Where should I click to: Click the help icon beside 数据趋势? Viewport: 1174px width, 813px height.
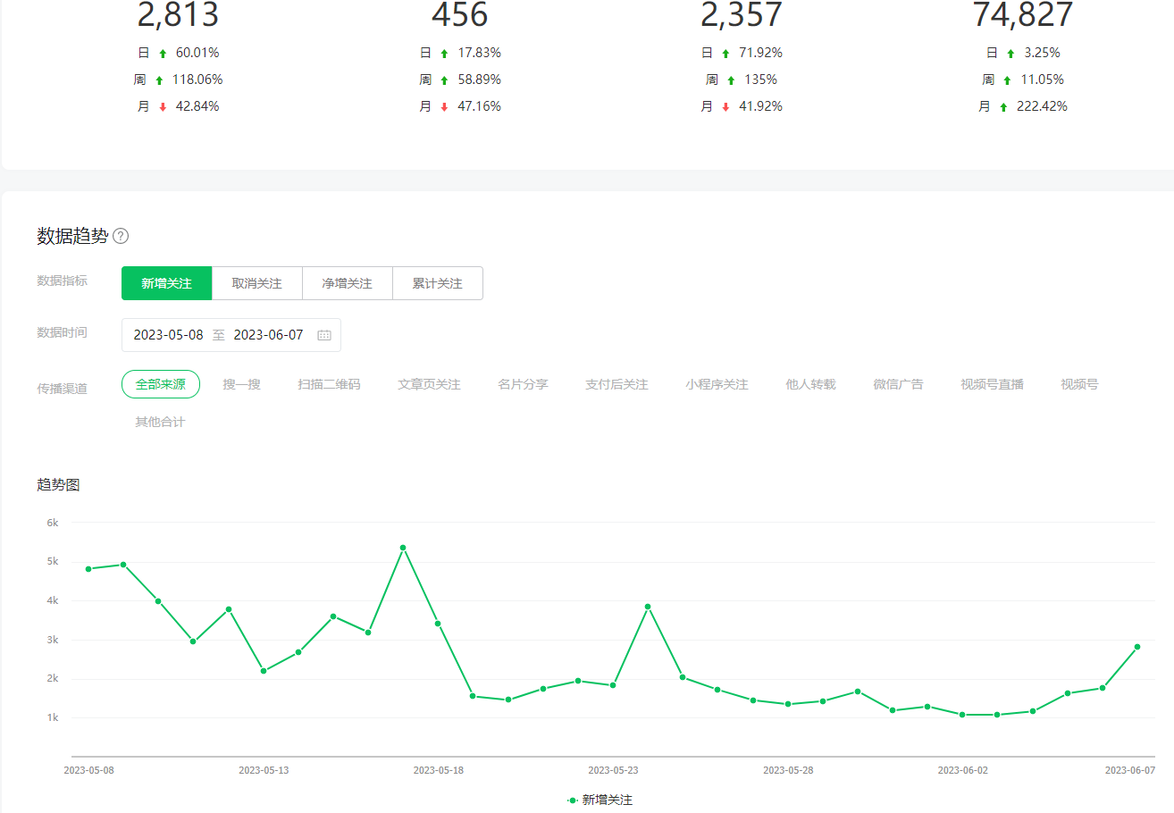click(x=121, y=237)
